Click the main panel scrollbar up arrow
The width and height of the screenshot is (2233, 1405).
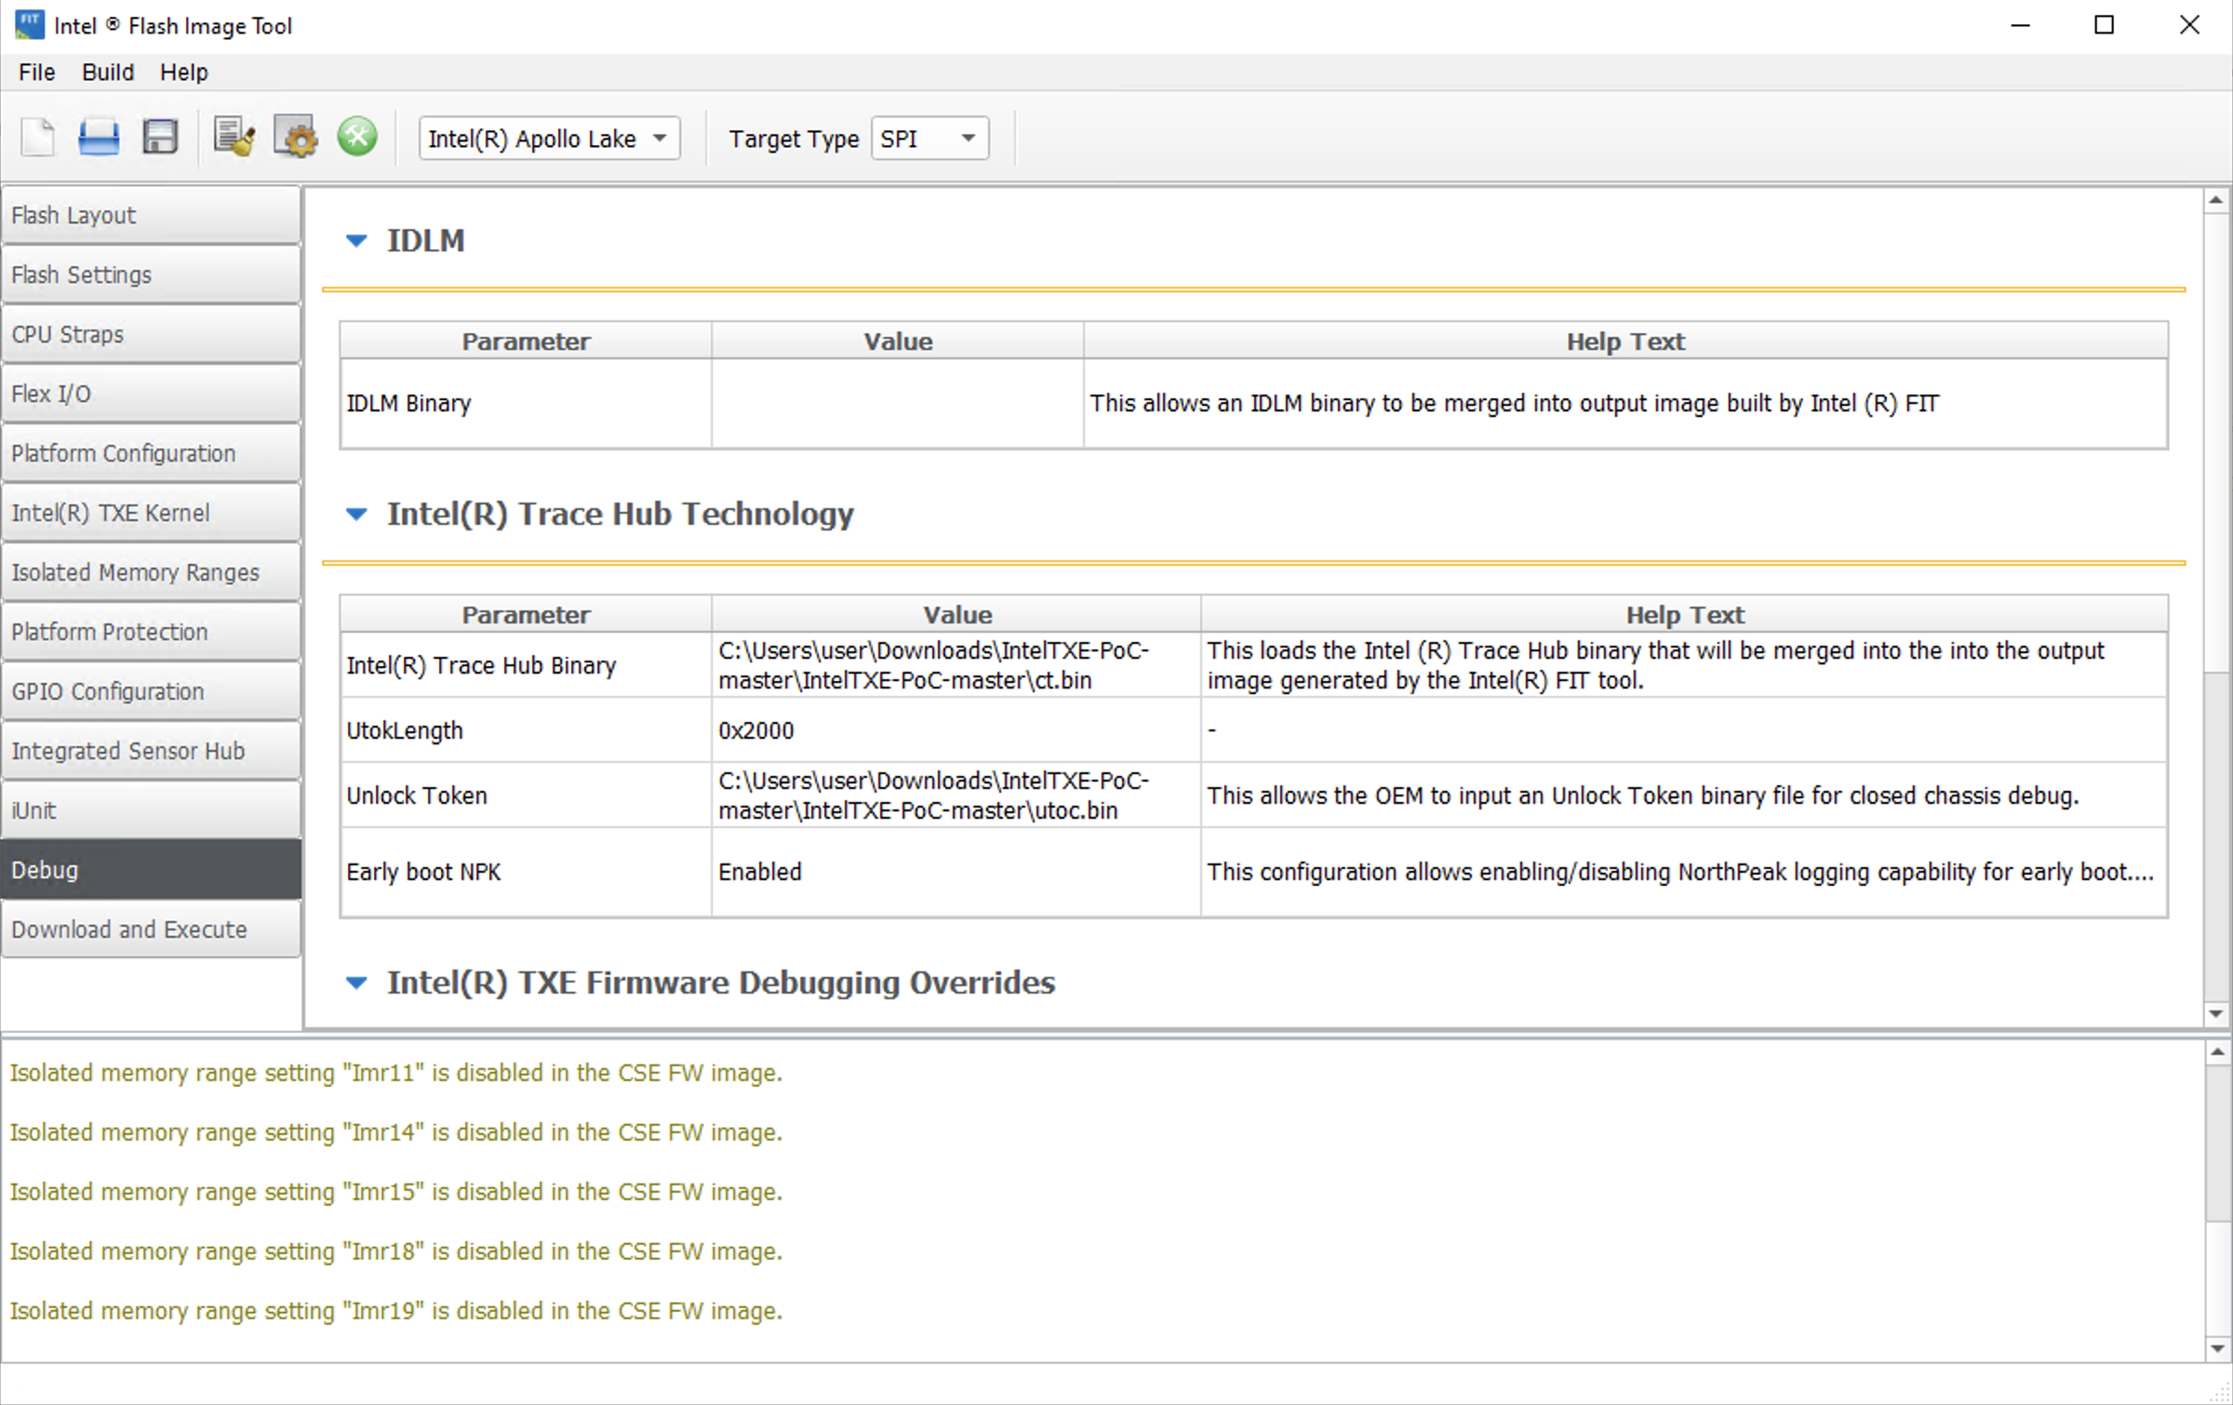click(x=2216, y=200)
